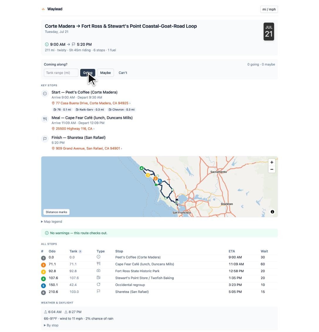Click the Chevron fuel station chip

tap(122, 109)
